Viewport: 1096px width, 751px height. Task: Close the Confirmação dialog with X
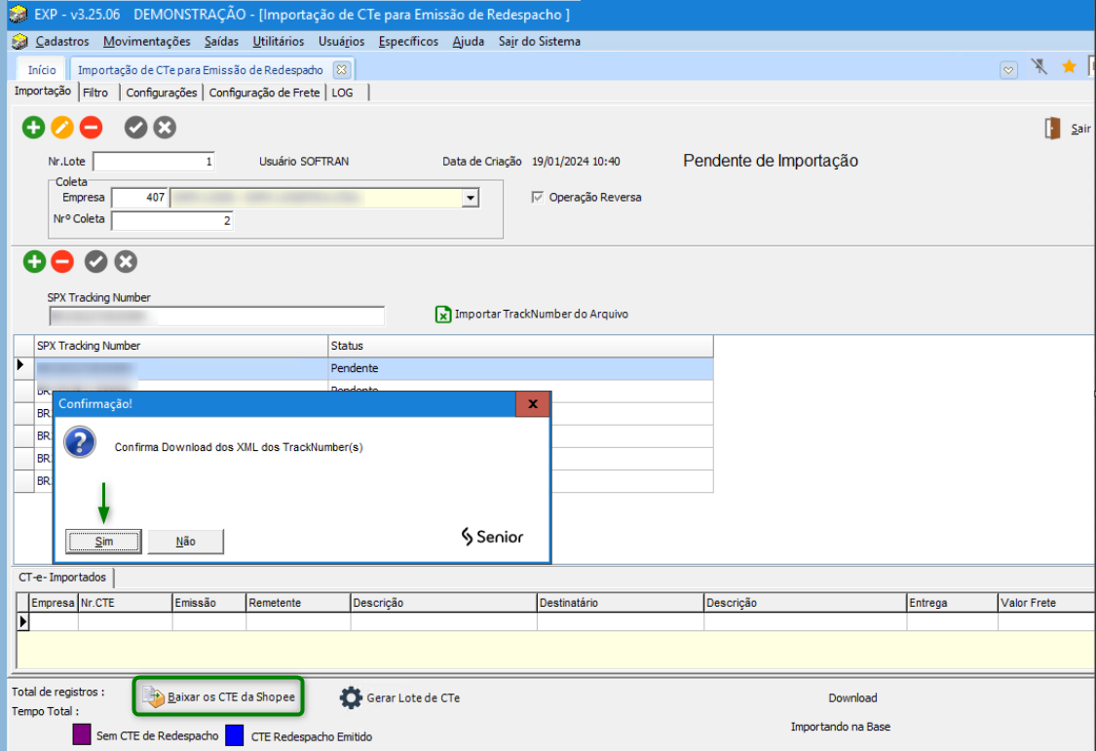533,404
